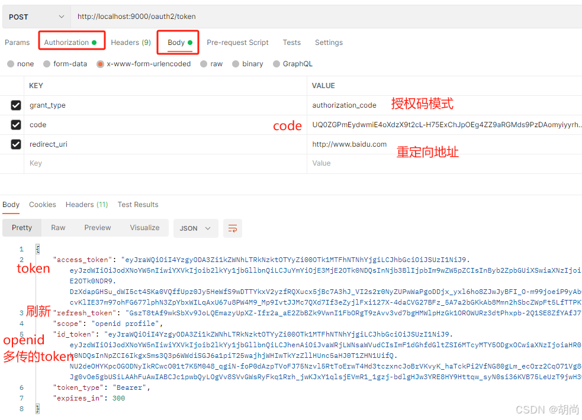
Task: Collapse the JSON object at line 1
Action: (x=37, y=249)
